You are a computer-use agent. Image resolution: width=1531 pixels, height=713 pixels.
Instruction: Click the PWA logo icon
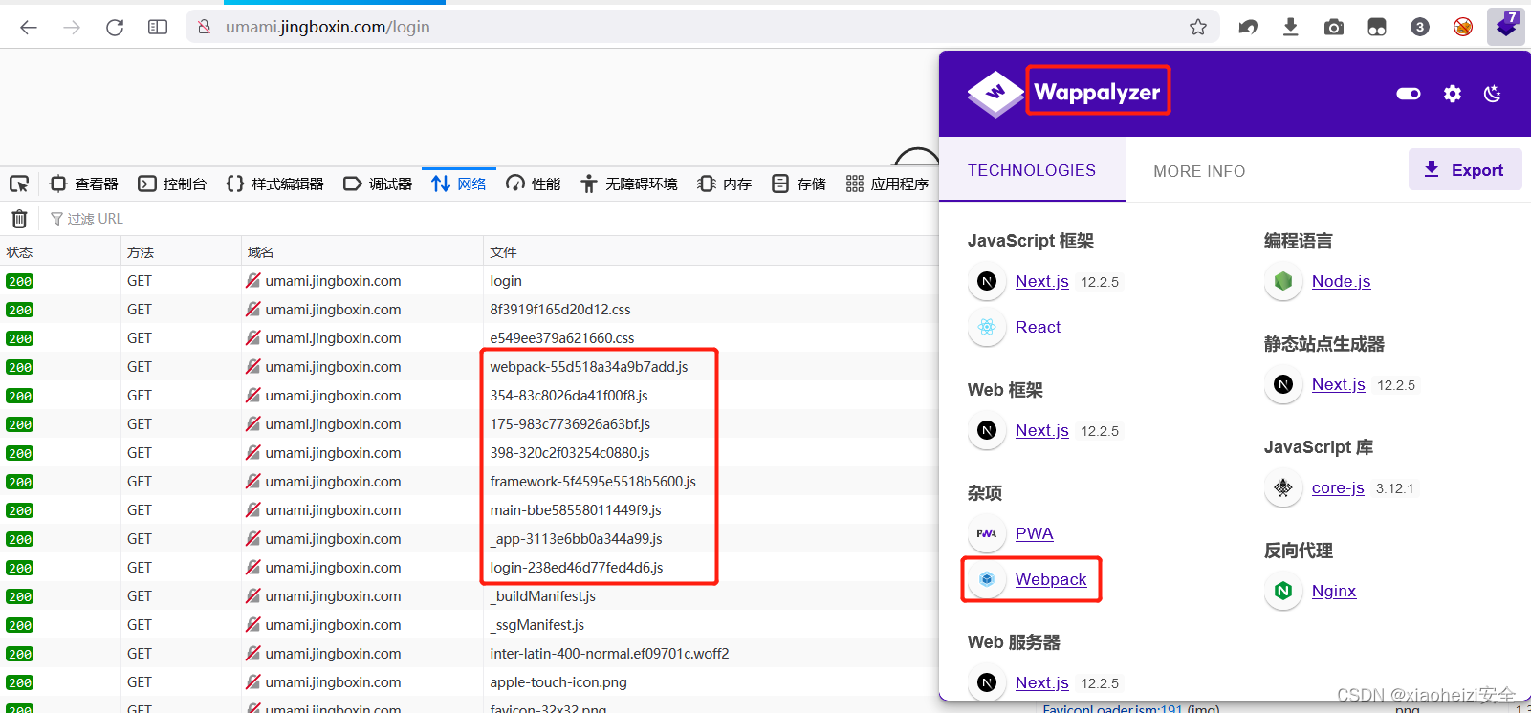[x=987, y=533]
